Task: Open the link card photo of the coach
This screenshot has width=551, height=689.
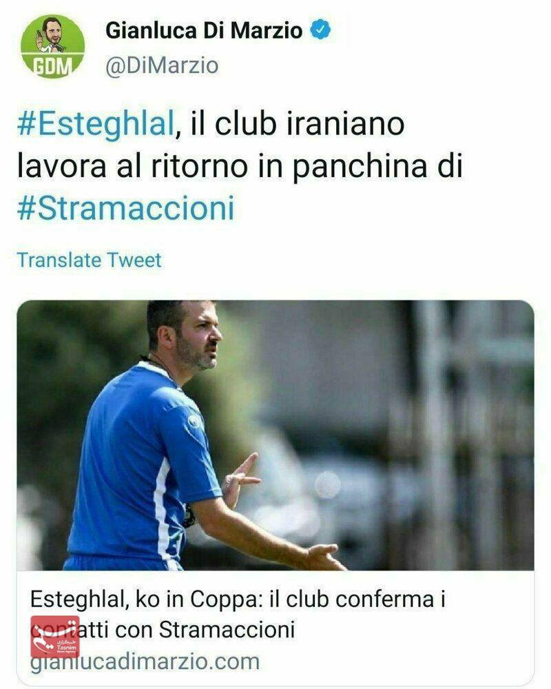Action: point(275,435)
